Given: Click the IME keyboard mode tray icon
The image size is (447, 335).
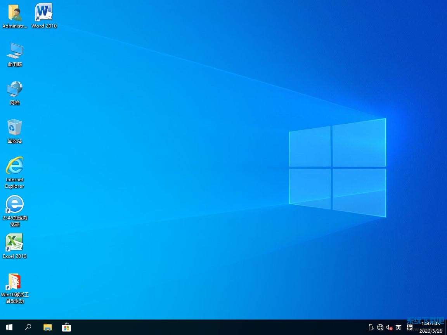Looking at the screenshot, I should pyautogui.click(x=409, y=328).
